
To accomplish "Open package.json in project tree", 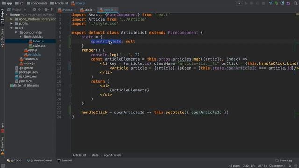I will click(26, 72).
